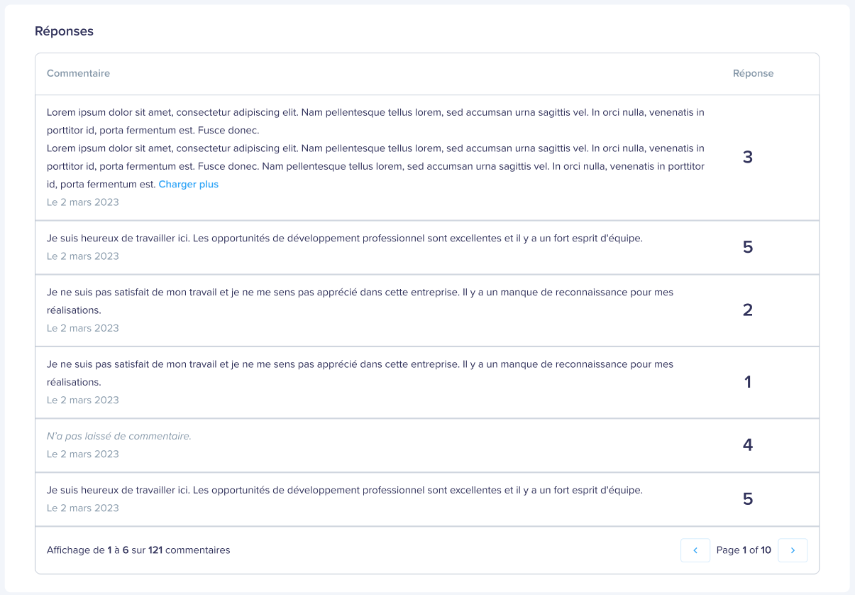Select the response value 2
Image resolution: width=855 pixels, height=595 pixels.
(x=747, y=310)
